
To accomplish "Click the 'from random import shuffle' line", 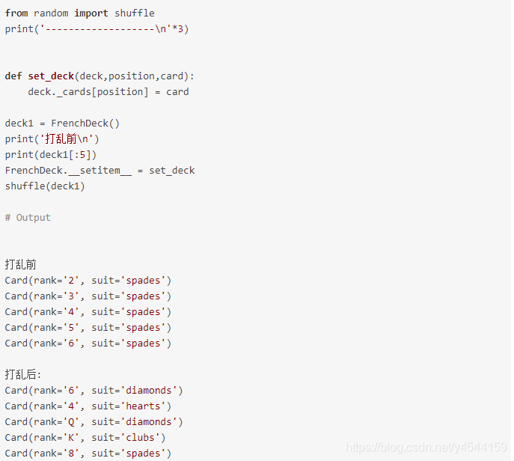I will [x=79, y=13].
